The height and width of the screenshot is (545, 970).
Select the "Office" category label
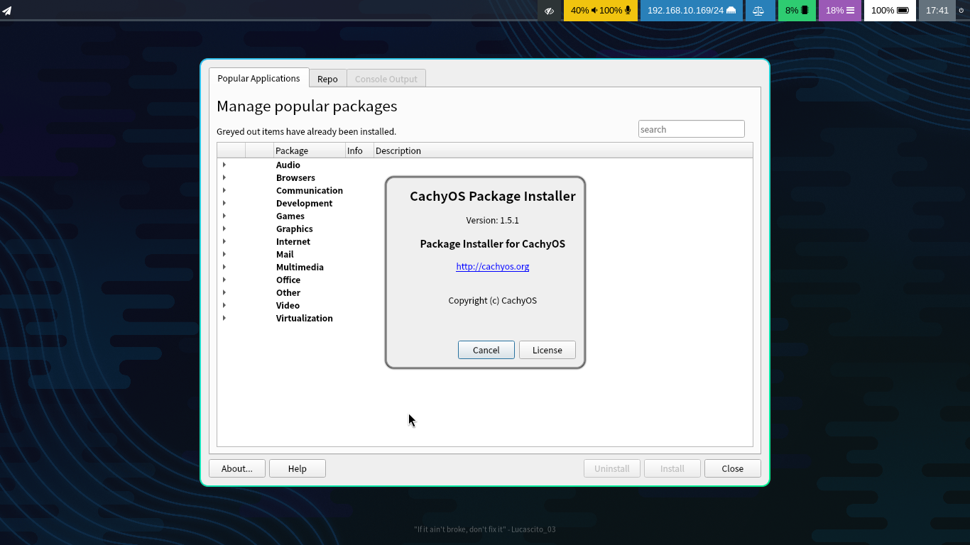288,280
